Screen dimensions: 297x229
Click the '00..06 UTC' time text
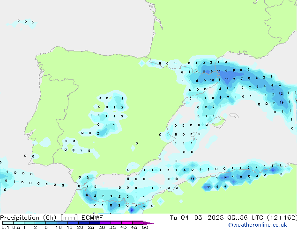pos(245,218)
